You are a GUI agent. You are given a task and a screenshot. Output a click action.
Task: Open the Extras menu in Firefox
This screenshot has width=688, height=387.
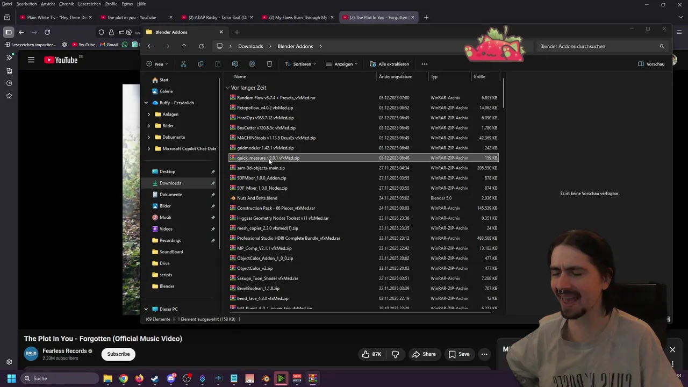click(x=127, y=4)
